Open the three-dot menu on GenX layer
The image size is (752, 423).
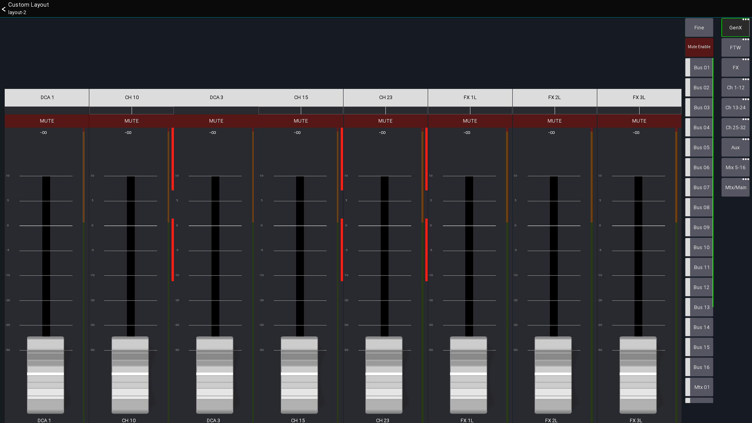coord(745,20)
